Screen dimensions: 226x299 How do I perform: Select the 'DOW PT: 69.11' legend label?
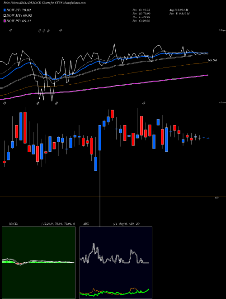tap(19, 21)
